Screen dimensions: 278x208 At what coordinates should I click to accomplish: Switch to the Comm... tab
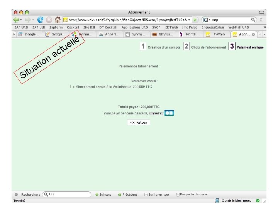coord(82,34)
